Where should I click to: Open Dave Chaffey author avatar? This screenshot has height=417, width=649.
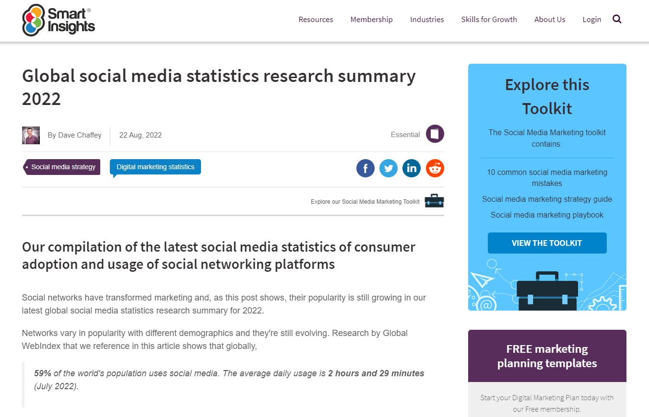coord(31,135)
